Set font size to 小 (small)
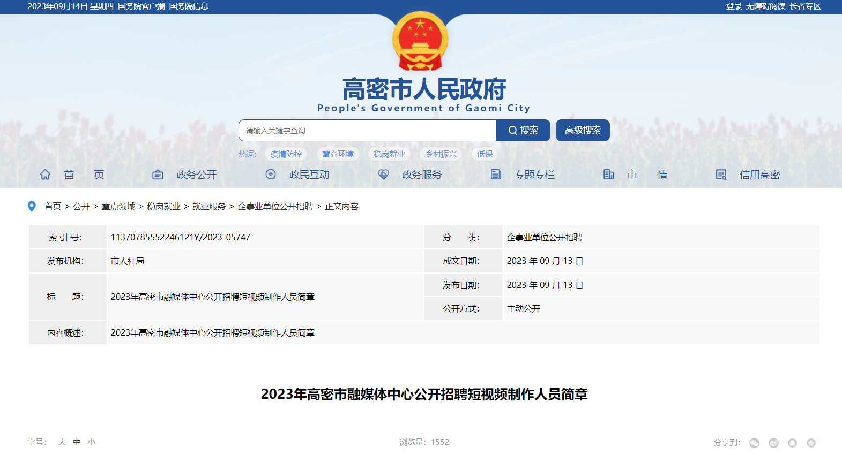Image resolution: width=842 pixels, height=462 pixels. (x=92, y=442)
